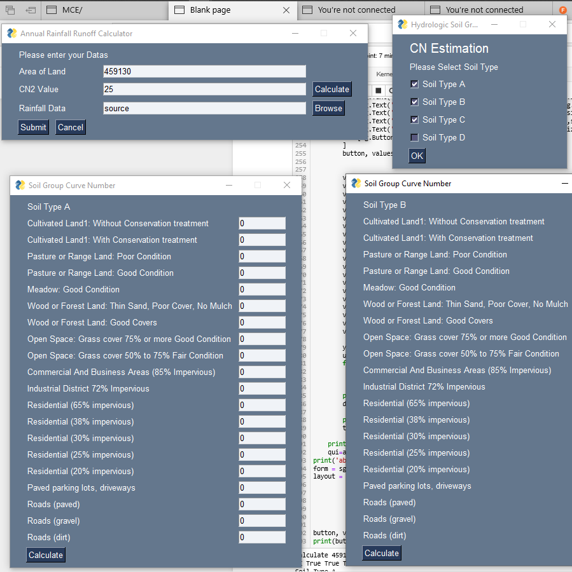Image resolution: width=572 pixels, height=572 pixels.
Task: Click the stop kernel square icon
Action: (379, 90)
